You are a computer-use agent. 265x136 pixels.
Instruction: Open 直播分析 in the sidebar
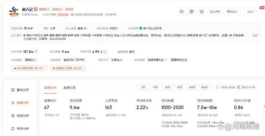(23, 103)
